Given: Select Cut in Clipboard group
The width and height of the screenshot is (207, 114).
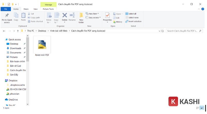Looking at the screenshot, I should pyautogui.click(x=31, y=14).
